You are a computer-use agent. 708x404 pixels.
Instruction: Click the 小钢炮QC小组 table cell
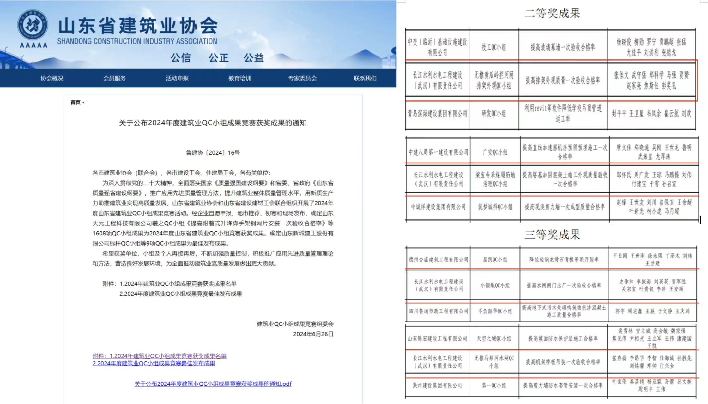pos(495,286)
